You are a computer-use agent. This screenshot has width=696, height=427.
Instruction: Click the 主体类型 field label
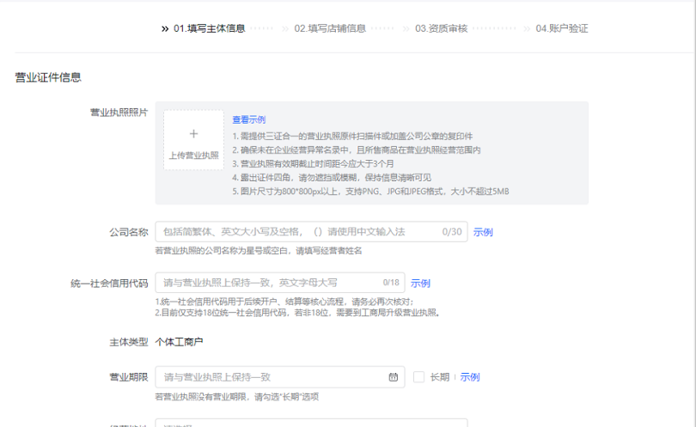129,342
